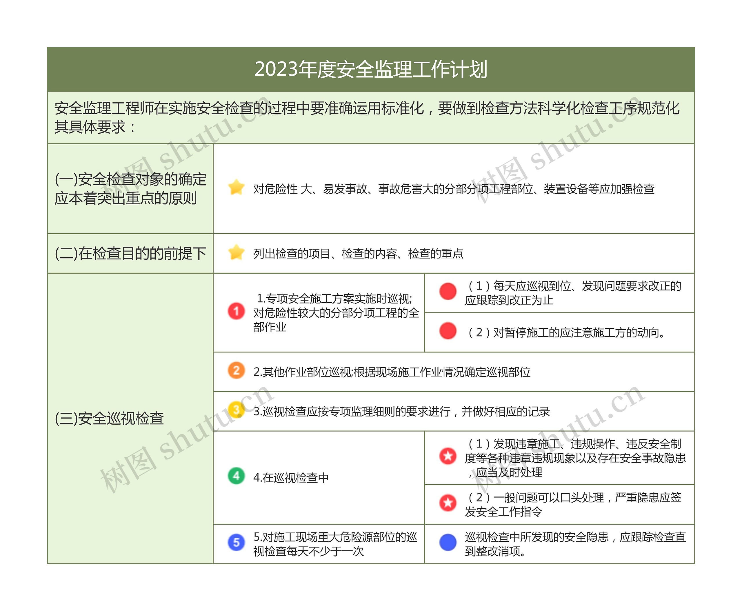Select the cell (二)在检查目的的前提下
The height and width of the screenshot is (611, 742).
pyautogui.click(x=130, y=253)
